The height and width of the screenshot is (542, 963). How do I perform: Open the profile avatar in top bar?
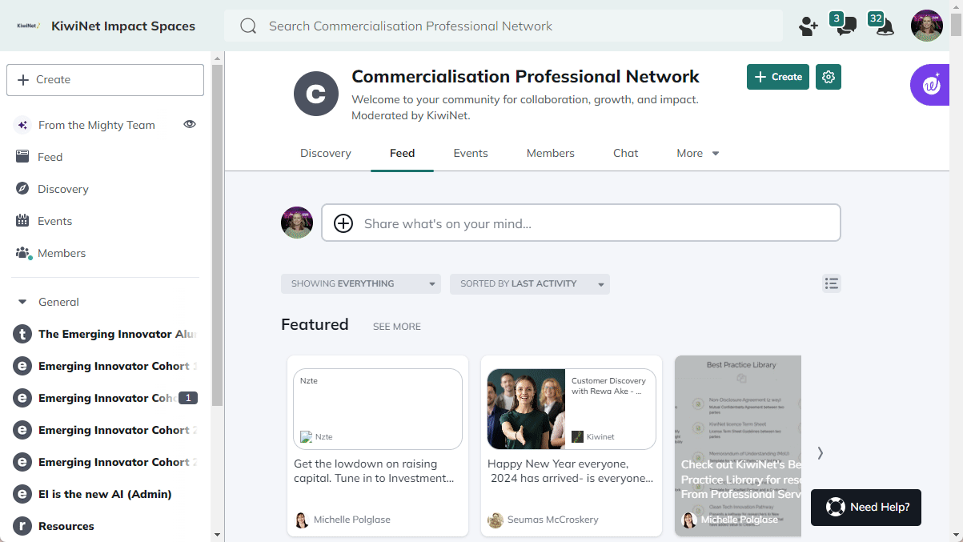pyautogui.click(x=927, y=26)
